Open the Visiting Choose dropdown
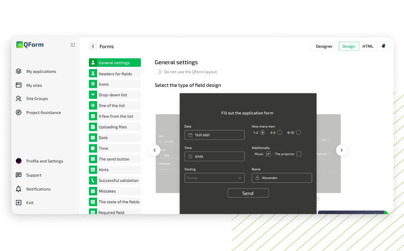Screen dimensions: 404x251 tap(214, 178)
